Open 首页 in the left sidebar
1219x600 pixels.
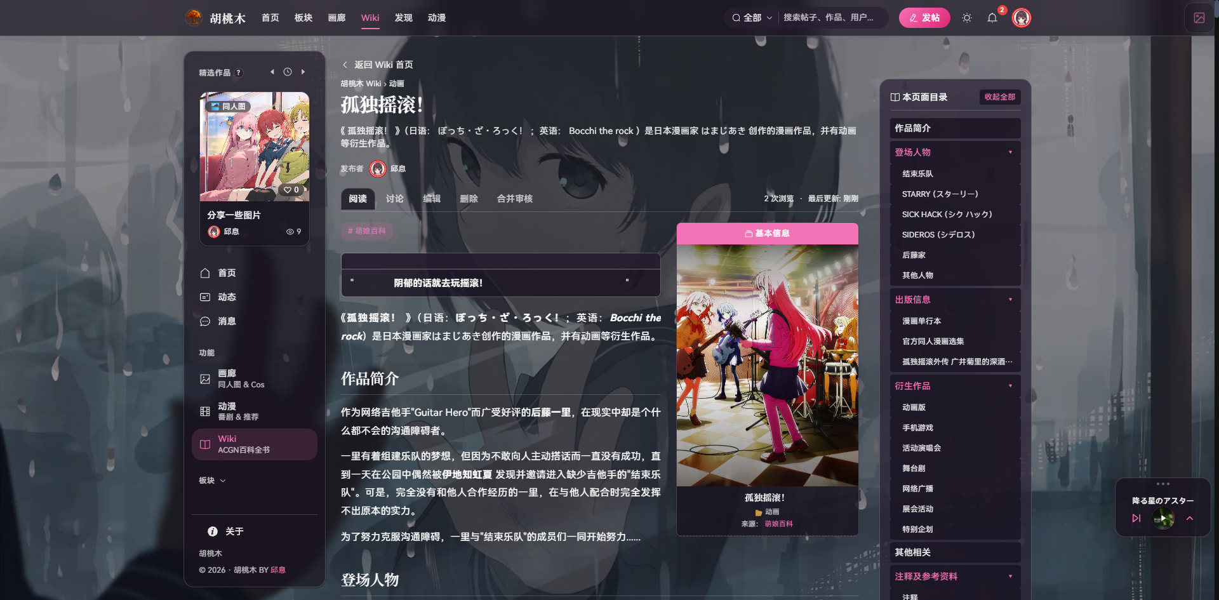254,273
